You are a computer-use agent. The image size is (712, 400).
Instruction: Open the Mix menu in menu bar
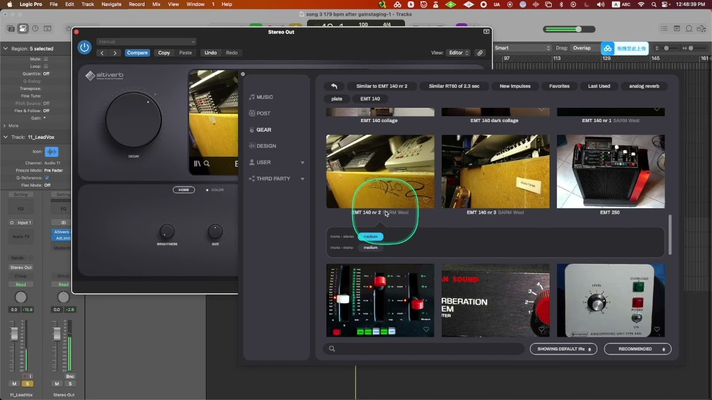tap(156, 4)
